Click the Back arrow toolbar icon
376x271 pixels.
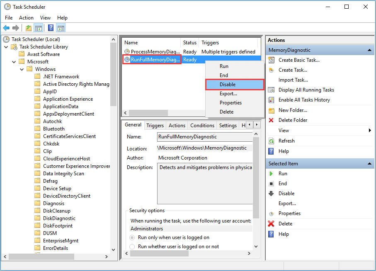6,28
